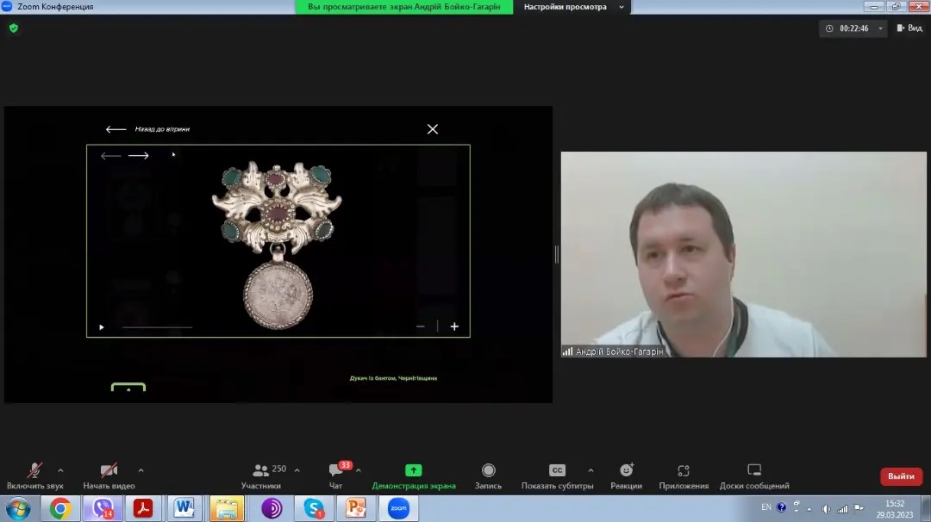
Task: Open Google Chrome from the taskbar
Action: tap(59, 508)
